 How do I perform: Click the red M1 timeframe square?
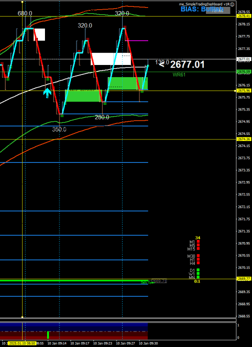pyautogui.click(x=198, y=242)
